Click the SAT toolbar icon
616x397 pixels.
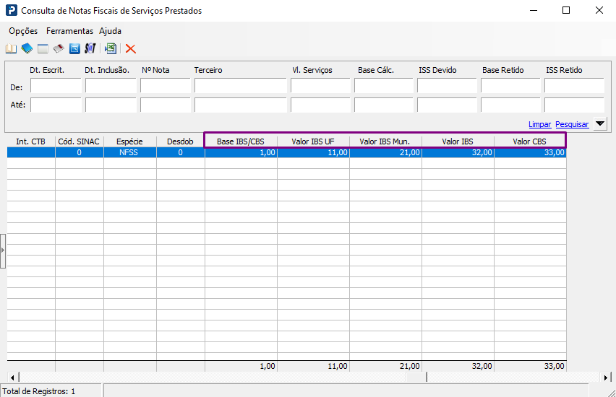point(90,48)
